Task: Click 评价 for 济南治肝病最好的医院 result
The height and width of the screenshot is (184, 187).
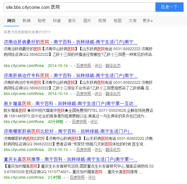Action: click(98, 66)
